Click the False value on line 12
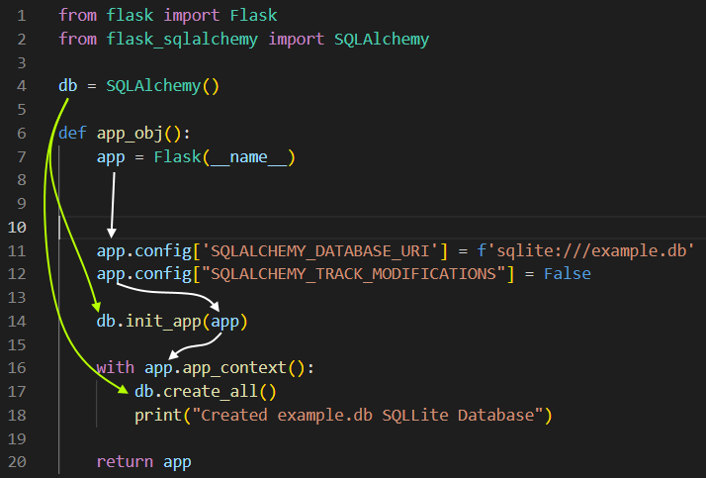The image size is (706, 478). pyautogui.click(x=568, y=274)
